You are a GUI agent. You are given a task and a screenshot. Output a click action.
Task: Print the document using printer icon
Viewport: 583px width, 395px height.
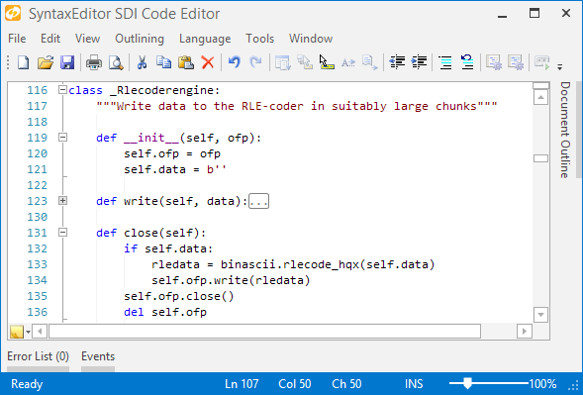pyautogui.click(x=94, y=62)
